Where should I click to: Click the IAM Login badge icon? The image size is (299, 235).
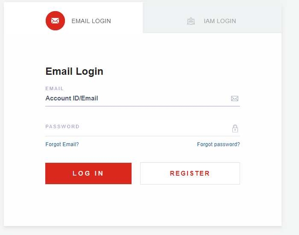pos(191,21)
